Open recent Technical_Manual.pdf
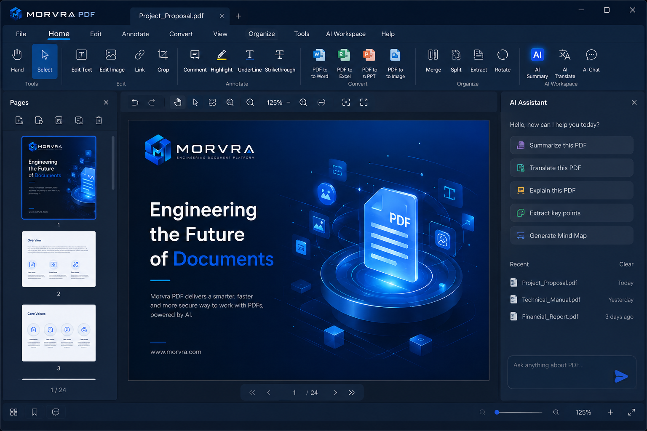Viewport: 647px width, 431px height. point(572,300)
